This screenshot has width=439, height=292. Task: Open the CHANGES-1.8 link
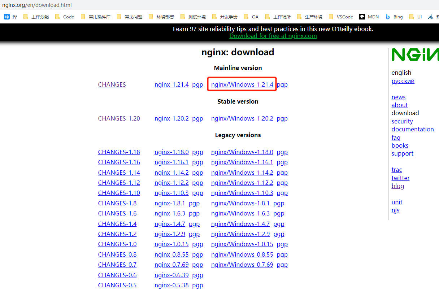[x=117, y=203]
